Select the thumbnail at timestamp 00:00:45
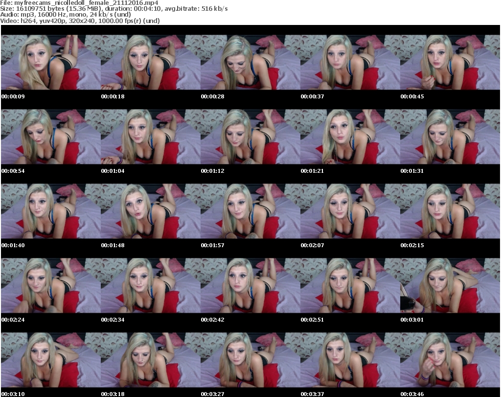This screenshot has width=501, height=397. [x=450, y=62]
